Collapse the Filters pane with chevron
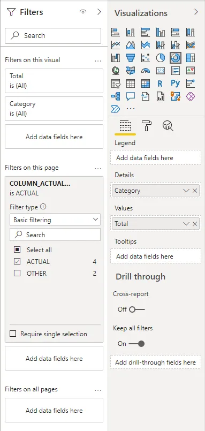This screenshot has height=431, width=205. point(99,12)
